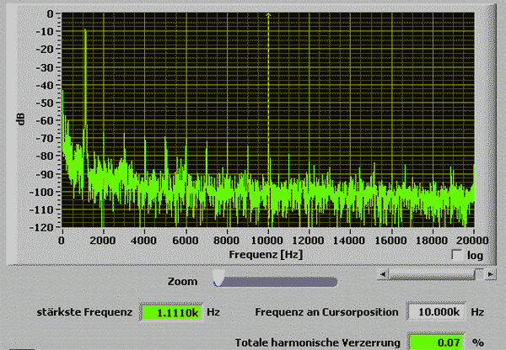This screenshot has width=506, height=350.
Task: Click the -60 y-axis tick label
Action: pyautogui.click(x=44, y=121)
